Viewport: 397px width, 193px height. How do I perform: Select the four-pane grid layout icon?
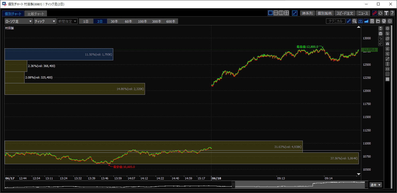coord(286,13)
